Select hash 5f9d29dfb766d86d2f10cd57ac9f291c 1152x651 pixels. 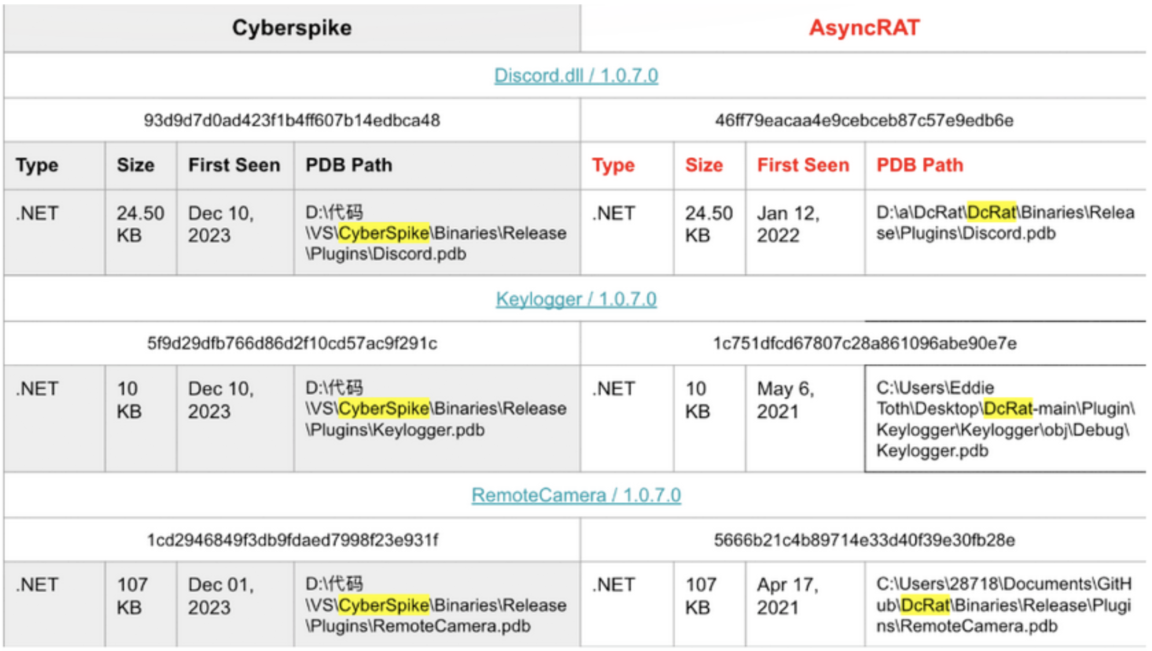[x=292, y=343]
